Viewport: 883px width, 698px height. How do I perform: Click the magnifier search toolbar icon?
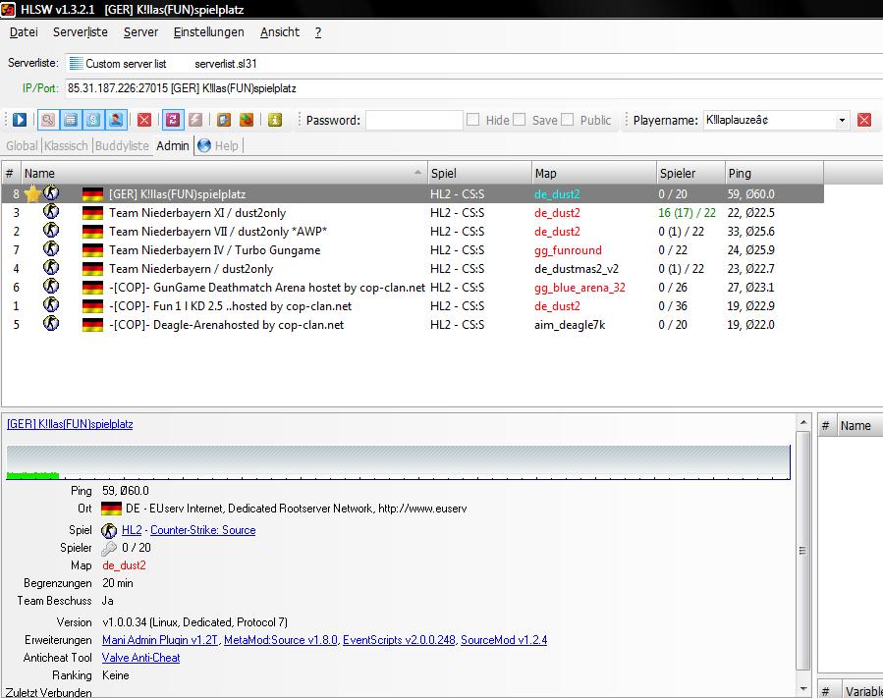point(47,120)
